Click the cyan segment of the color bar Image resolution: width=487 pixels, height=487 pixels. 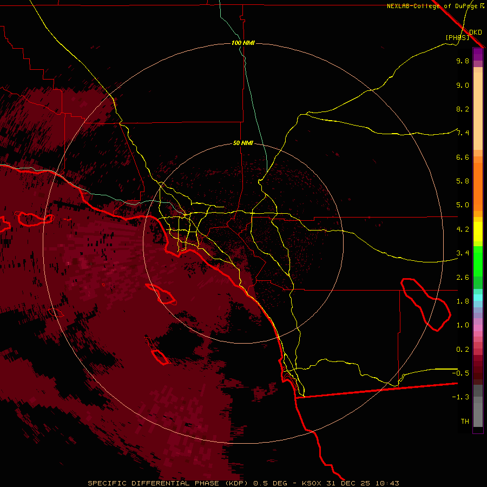(478, 298)
